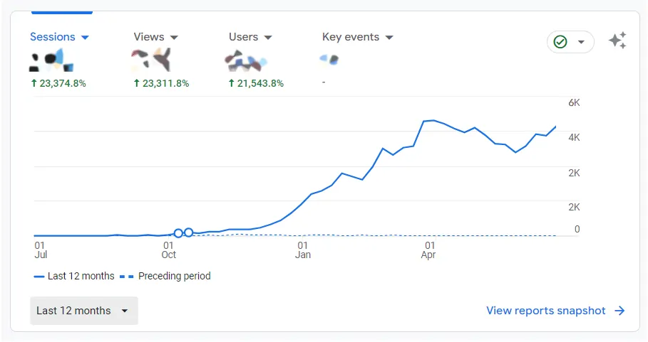Click the green up arrow beside 23,311.8%
This screenshot has height=342, width=648.
pos(137,83)
